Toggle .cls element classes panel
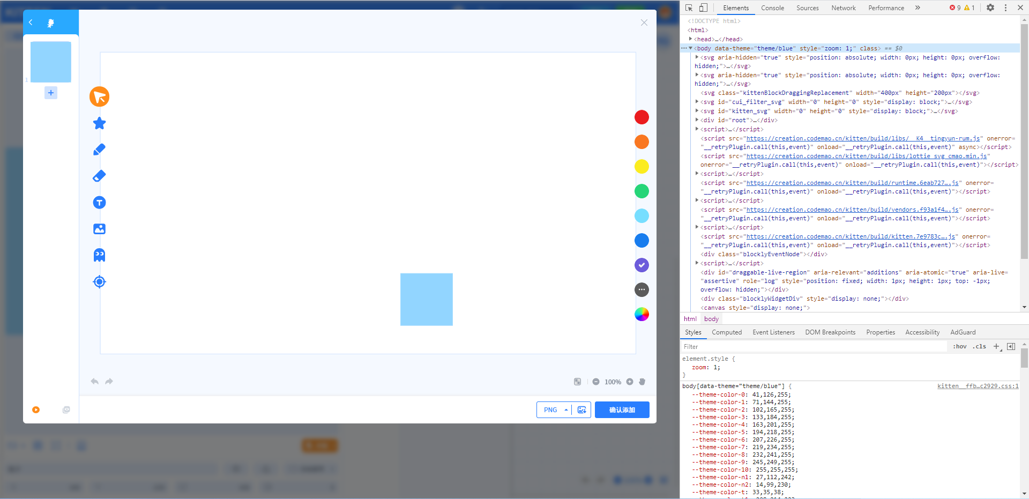Screen dimensions: 1029x499 980,347
